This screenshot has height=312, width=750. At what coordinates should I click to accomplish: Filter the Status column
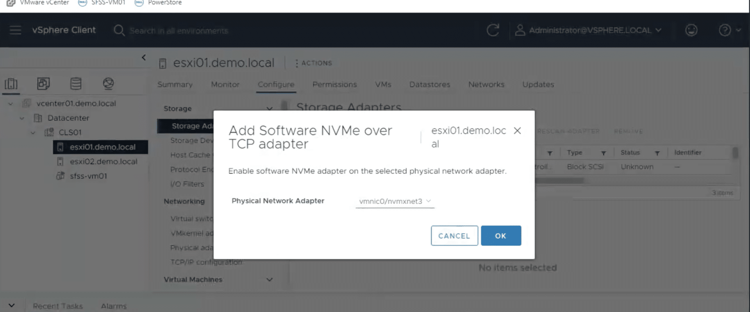(657, 153)
